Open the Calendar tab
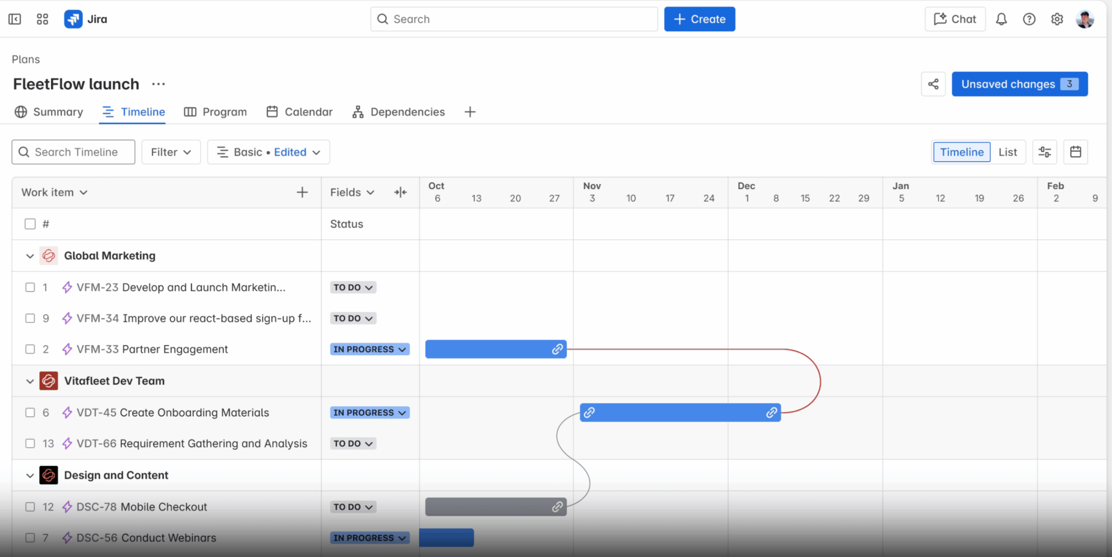The width and height of the screenshot is (1112, 557). (299, 112)
